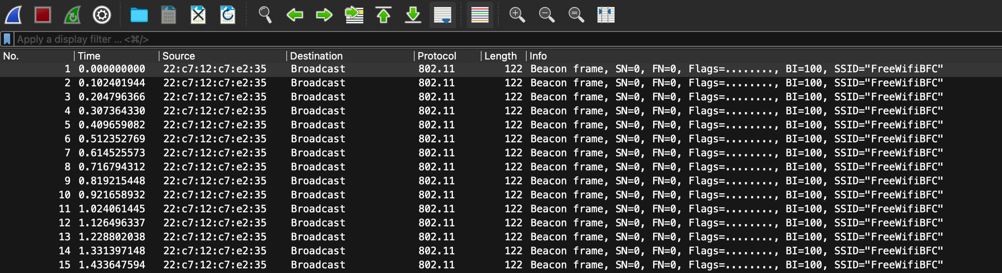Screen dimensions: 1002x273
Task: Zoom in packet list text
Action: point(517,15)
